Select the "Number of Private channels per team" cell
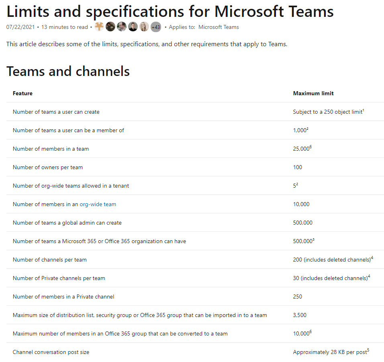 click(x=59, y=278)
